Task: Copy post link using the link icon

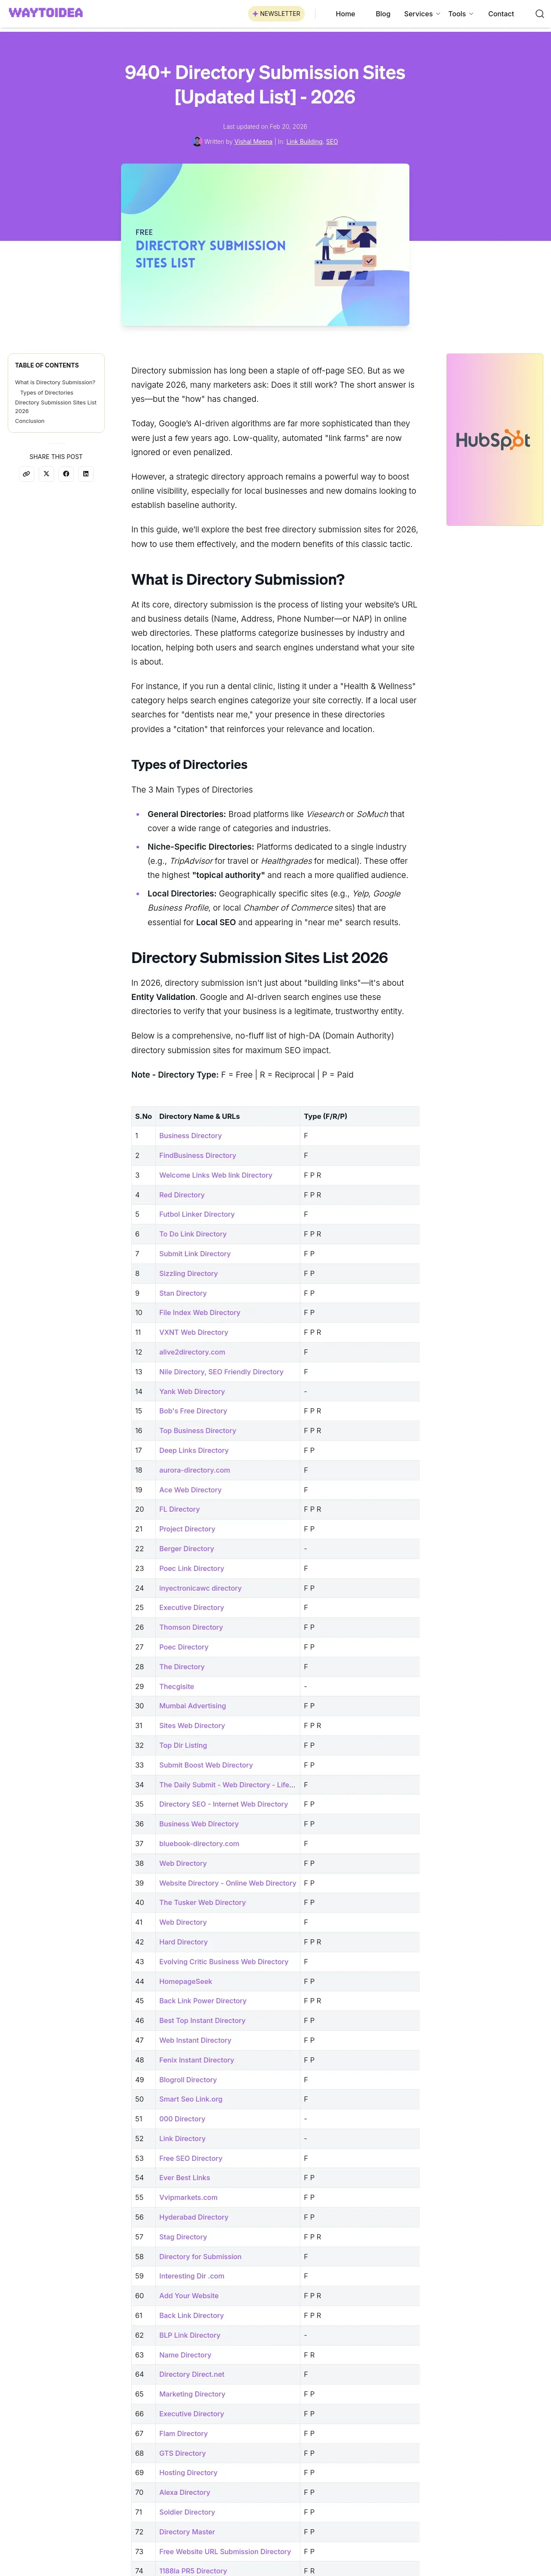Action: point(27,474)
